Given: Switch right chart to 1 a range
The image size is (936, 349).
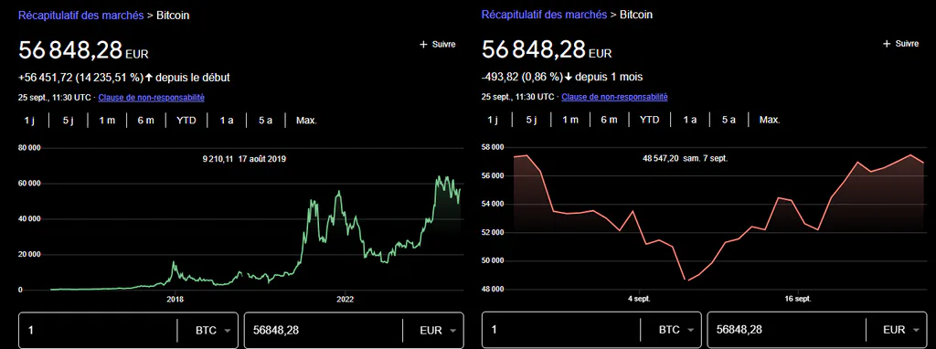Looking at the screenshot, I should point(689,120).
